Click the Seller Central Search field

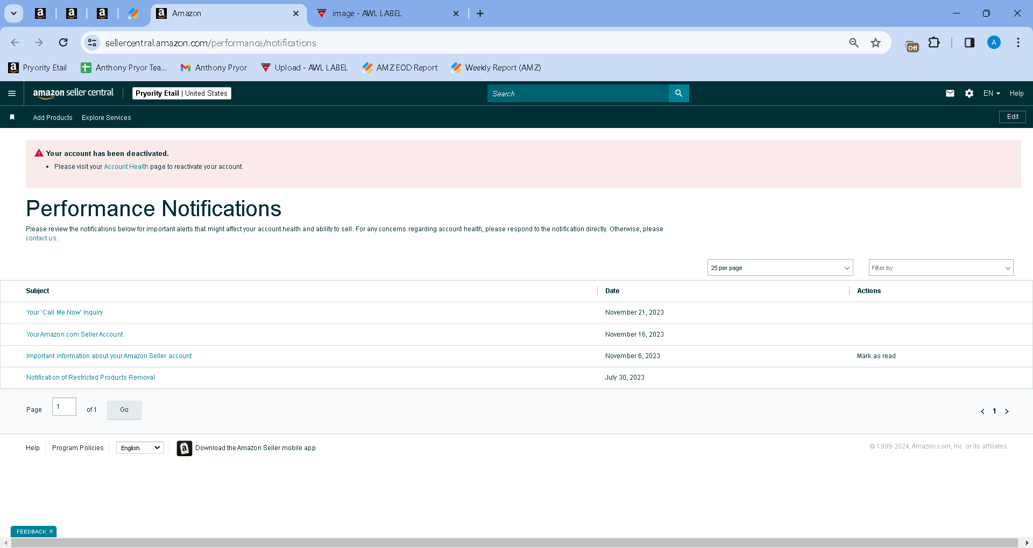point(578,94)
